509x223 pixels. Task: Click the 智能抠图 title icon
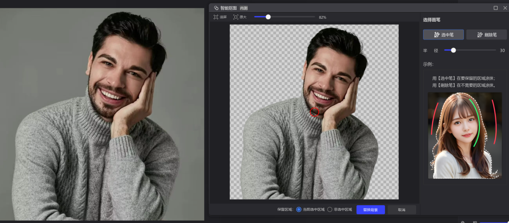pos(216,8)
